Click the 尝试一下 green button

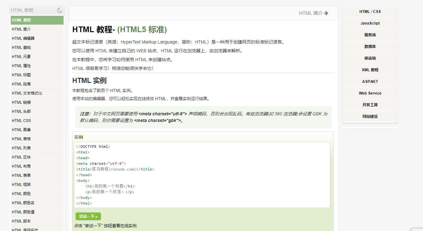(88, 217)
